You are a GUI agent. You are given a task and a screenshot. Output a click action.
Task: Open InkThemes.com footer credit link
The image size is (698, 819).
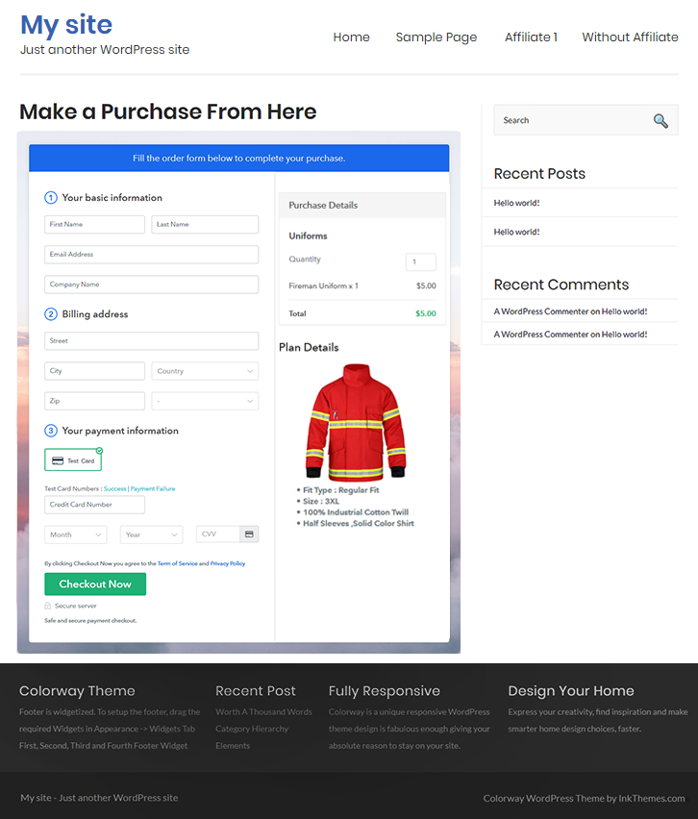652,798
